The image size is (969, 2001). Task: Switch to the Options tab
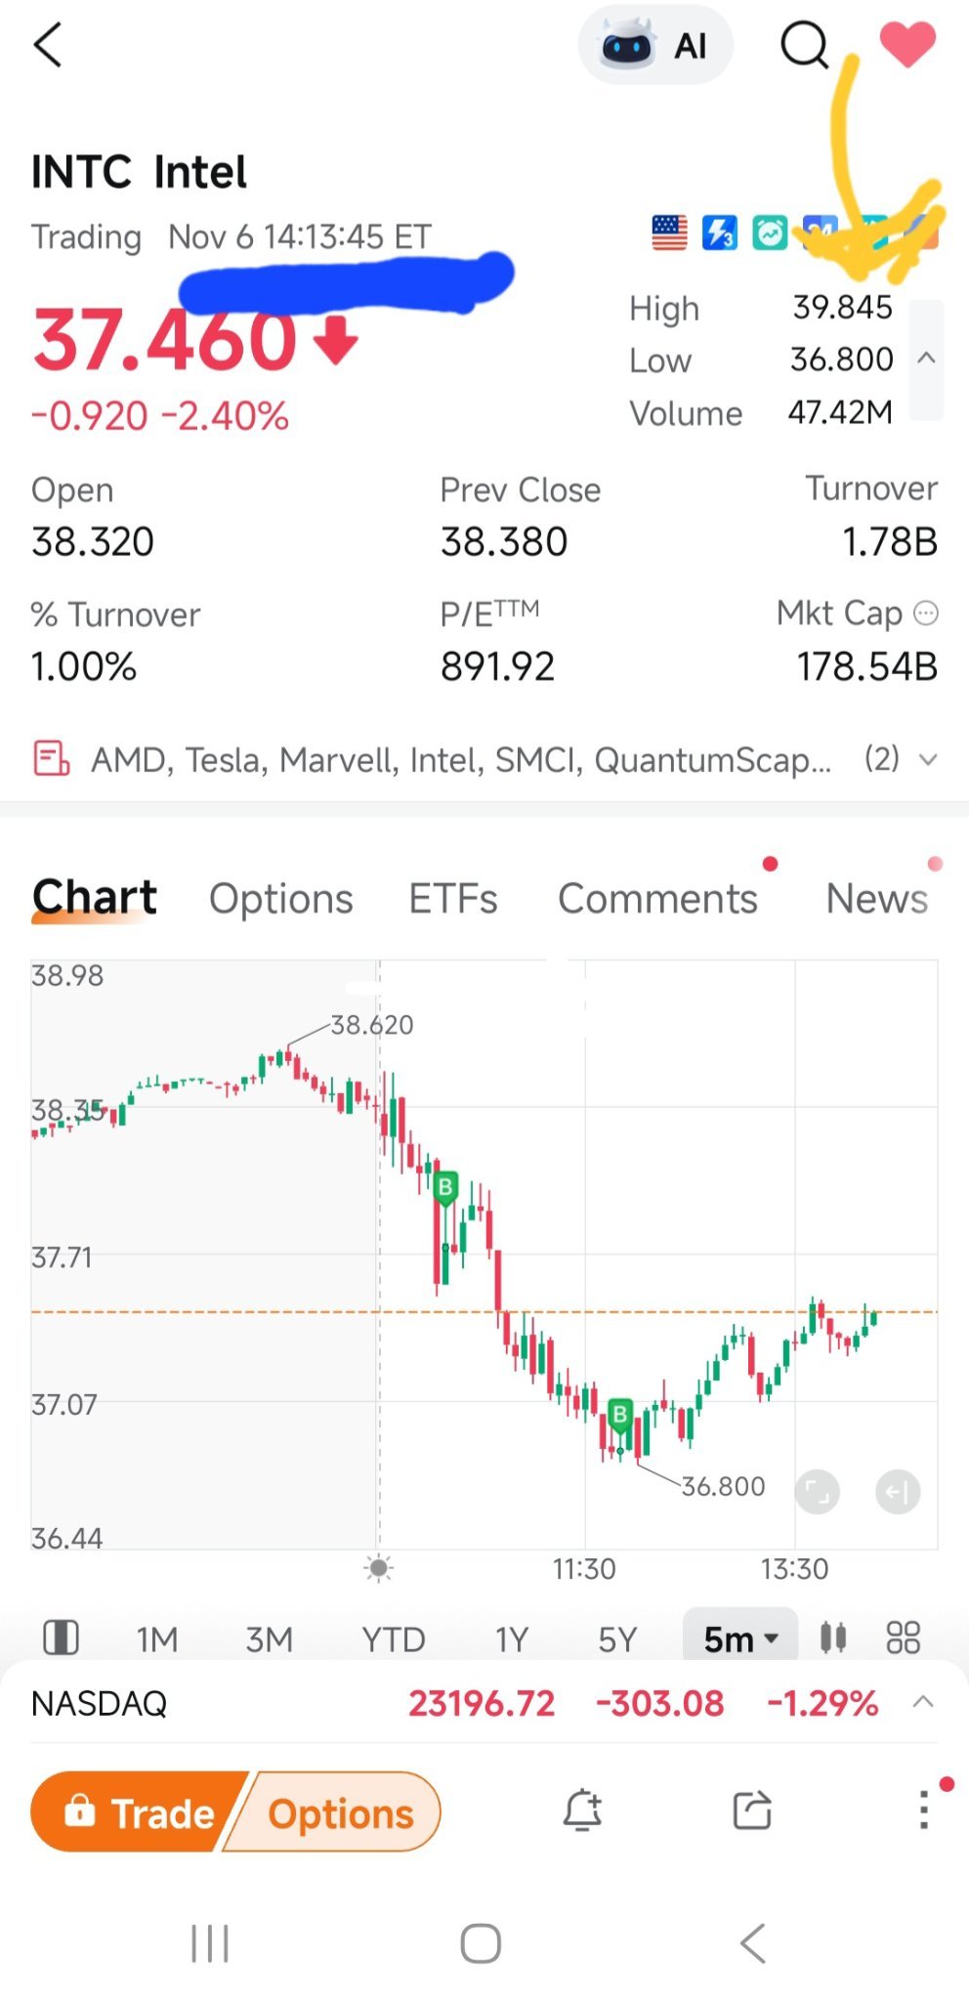(x=281, y=899)
